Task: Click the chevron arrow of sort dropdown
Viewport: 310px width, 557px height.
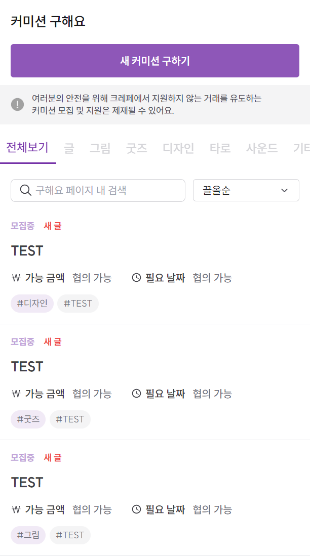Action: tap(284, 190)
